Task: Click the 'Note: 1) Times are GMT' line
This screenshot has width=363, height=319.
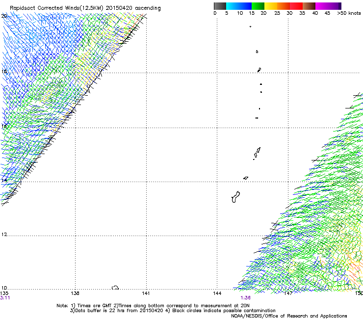Action: pyautogui.click(x=153, y=306)
